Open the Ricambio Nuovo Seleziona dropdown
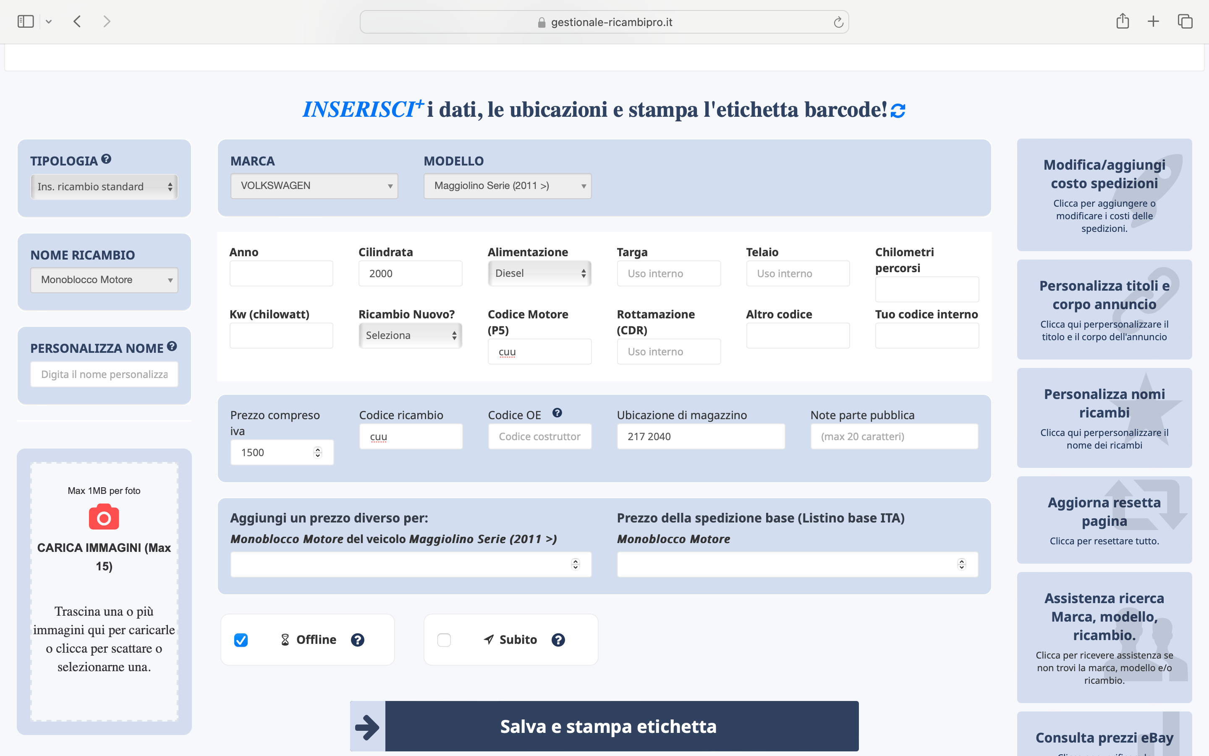The height and width of the screenshot is (756, 1209). tap(410, 336)
